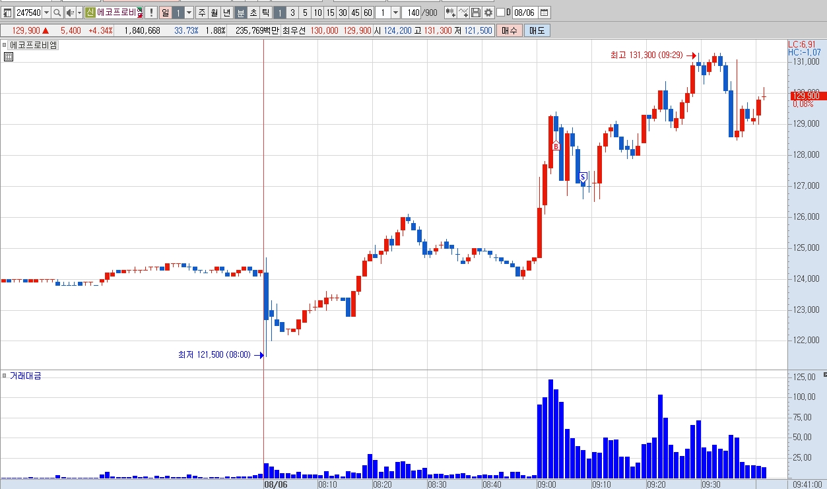827x489 pixels.
Task: Toggle the 1-minute interval button
Action: point(279,13)
